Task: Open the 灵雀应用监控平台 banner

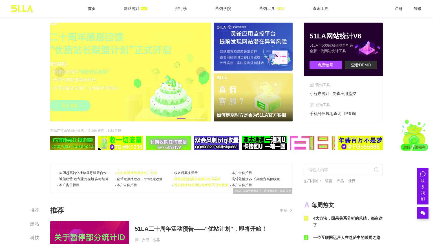Action: click(x=253, y=47)
